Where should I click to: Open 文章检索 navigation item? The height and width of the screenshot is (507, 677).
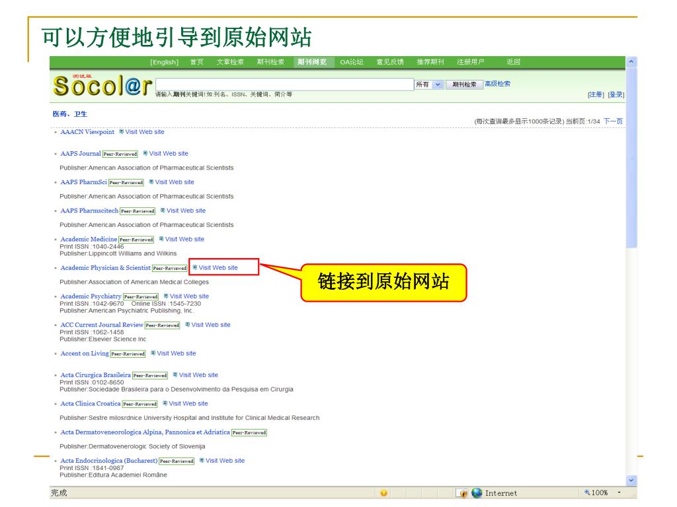tap(230, 62)
